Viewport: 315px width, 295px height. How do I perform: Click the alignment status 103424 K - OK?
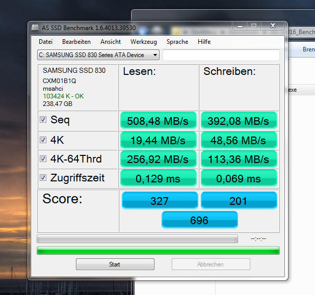pos(63,96)
